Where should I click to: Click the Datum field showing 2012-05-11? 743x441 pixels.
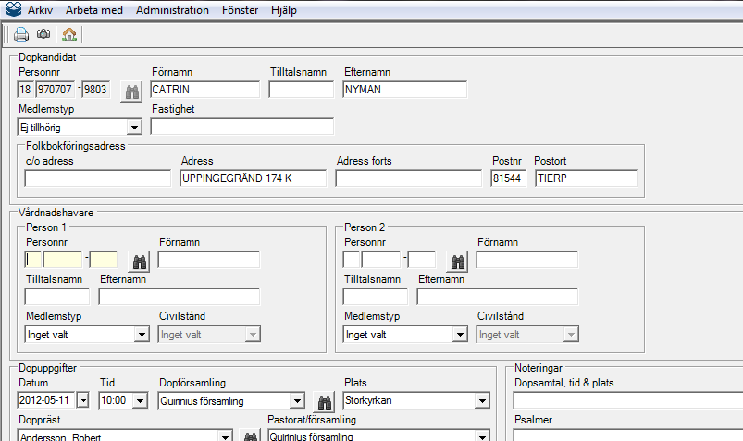[x=46, y=400]
